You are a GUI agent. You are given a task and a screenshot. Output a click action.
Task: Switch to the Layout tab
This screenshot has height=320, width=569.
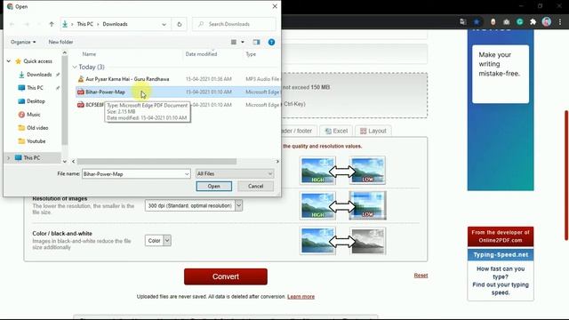point(373,131)
